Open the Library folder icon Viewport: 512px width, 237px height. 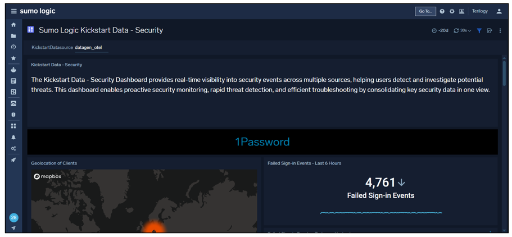(x=13, y=36)
